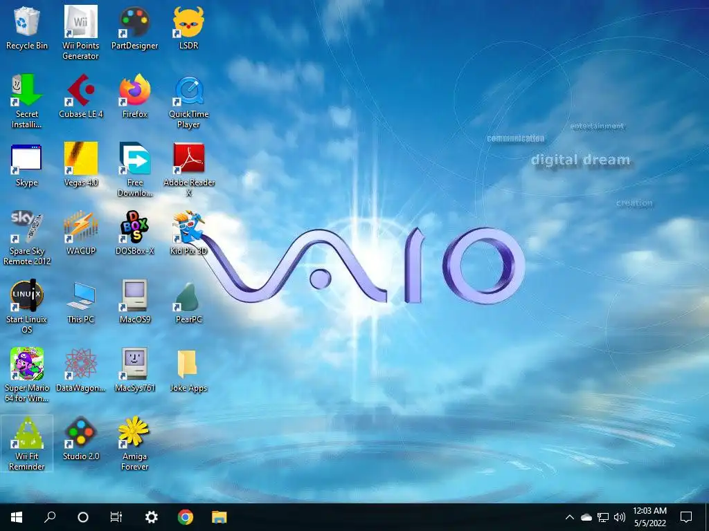Open the Windows Start menu
The height and width of the screenshot is (531, 709).
17,517
